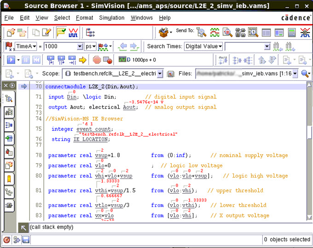Screen dimensions: 313x248
Task: Click the magnifier search icon beside Files
Action: coord(305,73)
